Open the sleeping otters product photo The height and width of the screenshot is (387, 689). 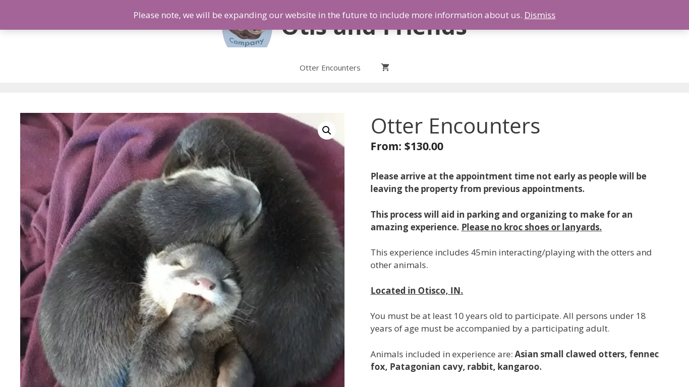coord(182,250)
